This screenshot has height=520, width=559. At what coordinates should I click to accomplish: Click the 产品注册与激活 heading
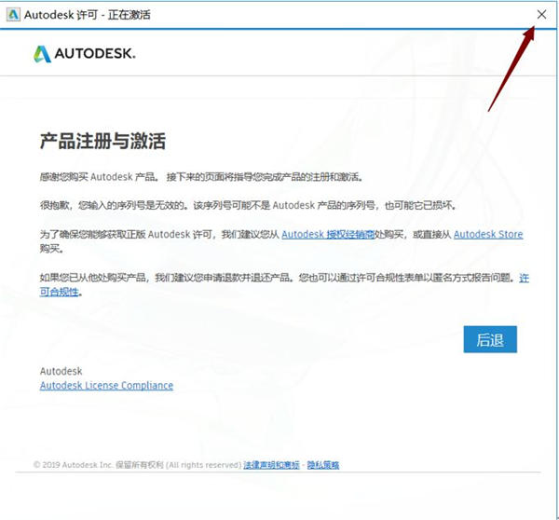[102, 141]
